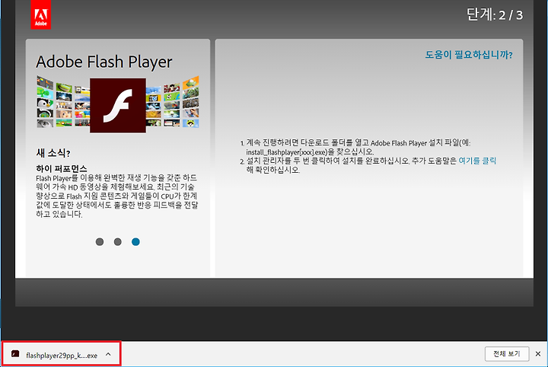Select the third blue carousel dot
Image resolution: width=548 pixels, height=367 pixels.
coord(135,241)
